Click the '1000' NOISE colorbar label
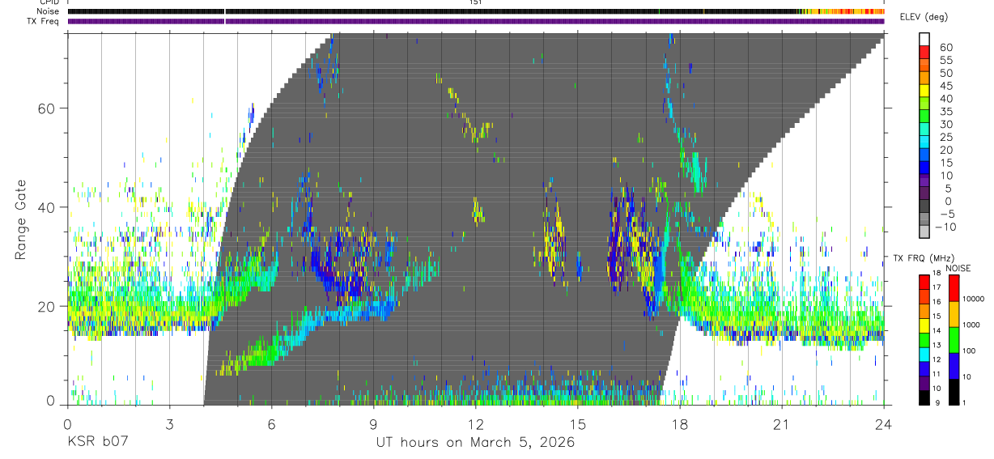The image size is (994, 459). [971, 325]
